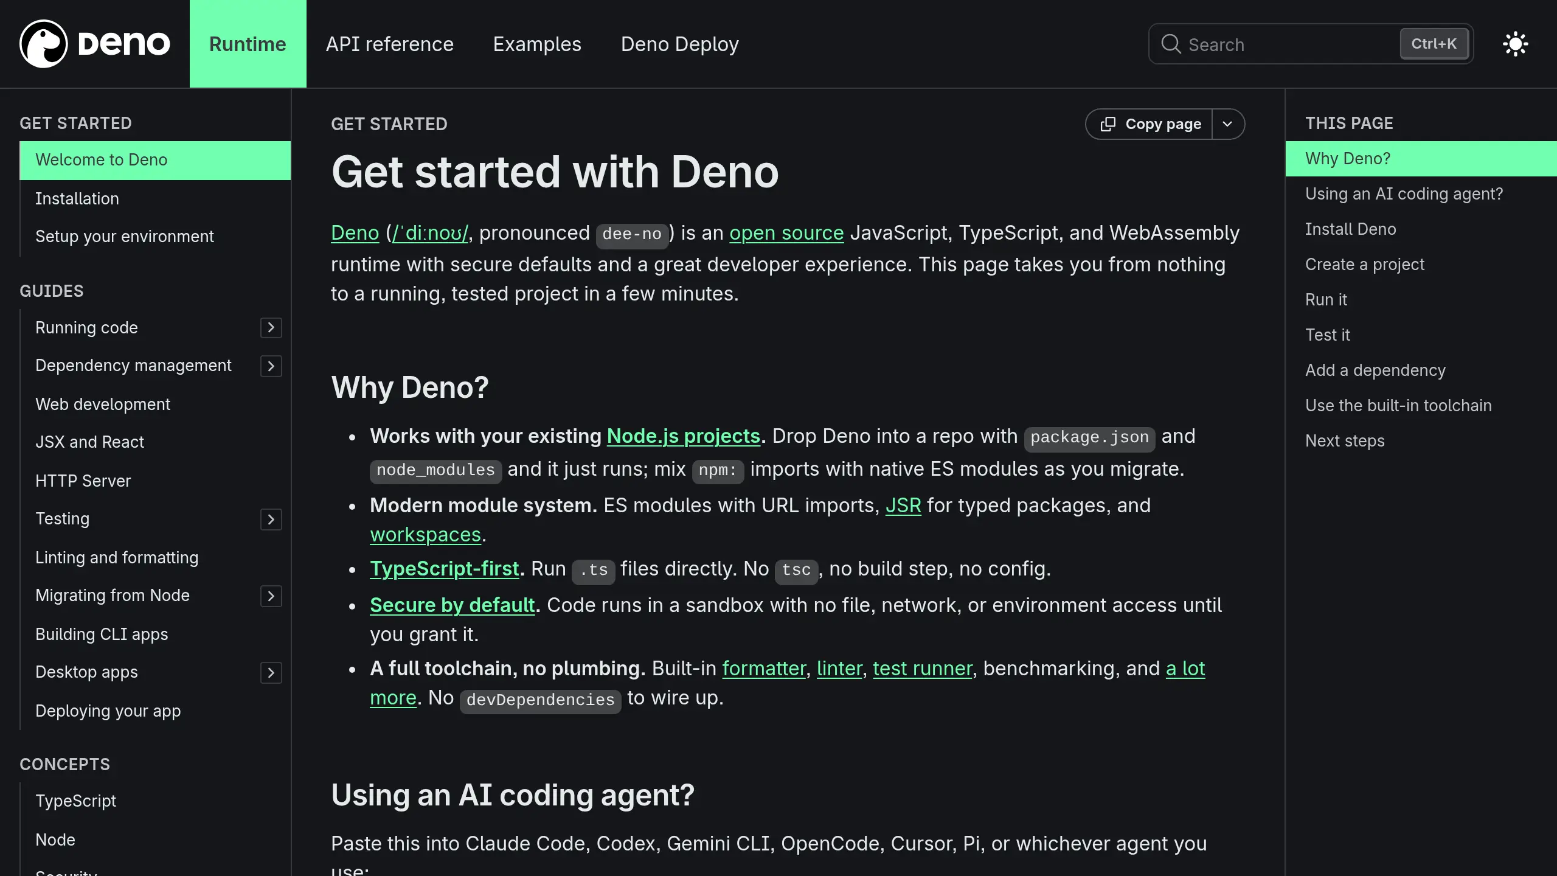Open Deploying your app guide

point(108,711)
